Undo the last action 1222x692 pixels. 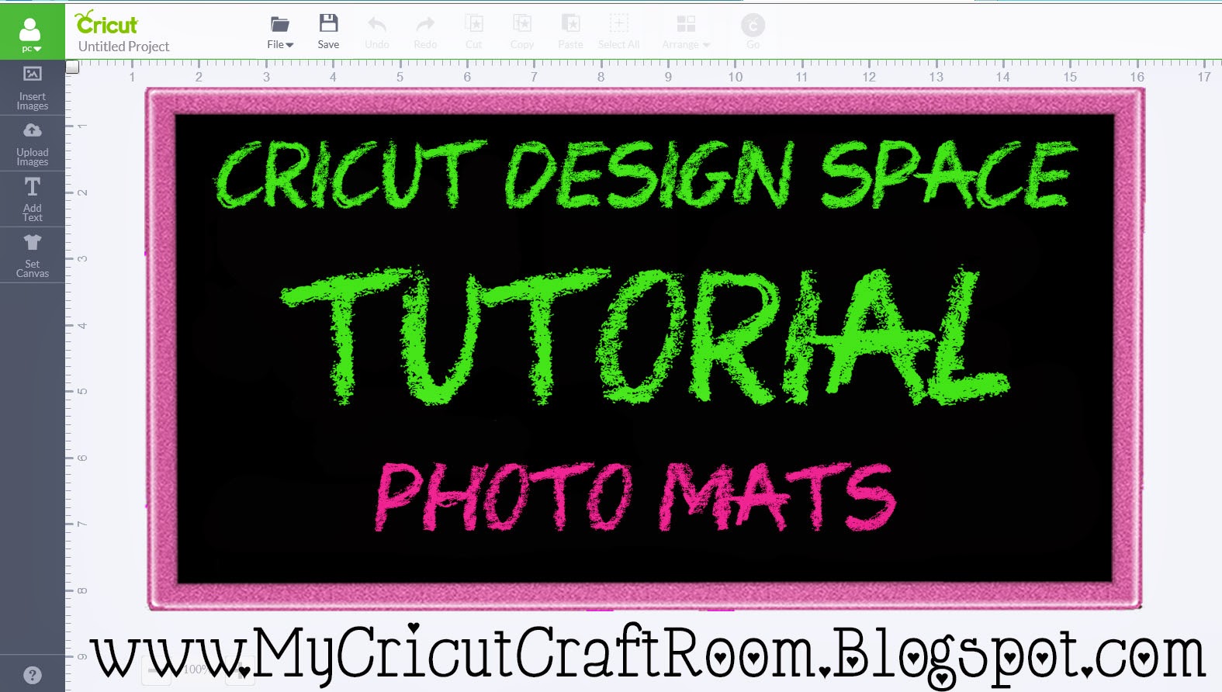pyautogui.click(x=377, y=33)
